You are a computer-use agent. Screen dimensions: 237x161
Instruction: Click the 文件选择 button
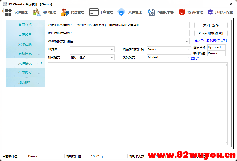click(211, 25)
